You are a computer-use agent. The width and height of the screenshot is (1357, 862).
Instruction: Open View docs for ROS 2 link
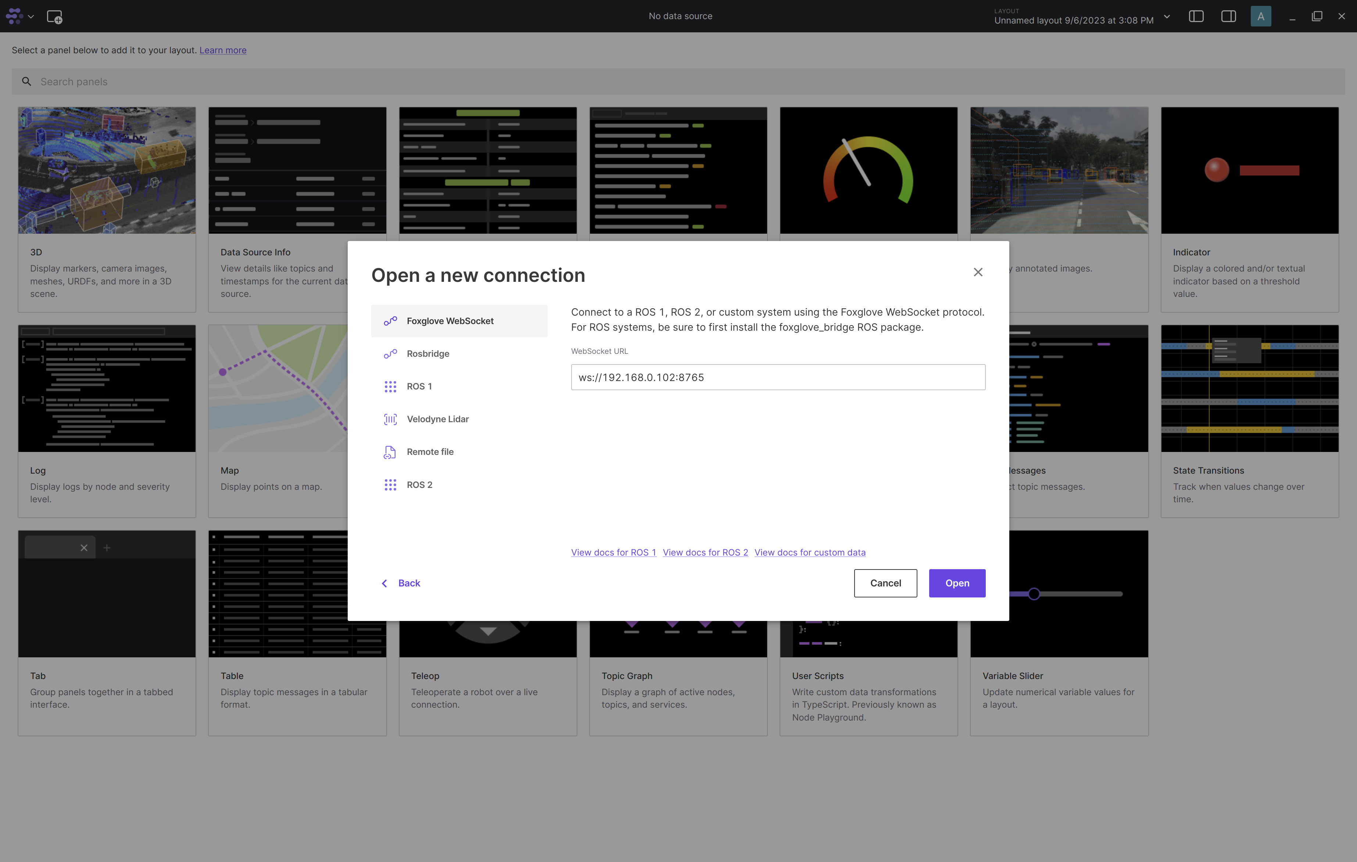click(x=705, y=552)
